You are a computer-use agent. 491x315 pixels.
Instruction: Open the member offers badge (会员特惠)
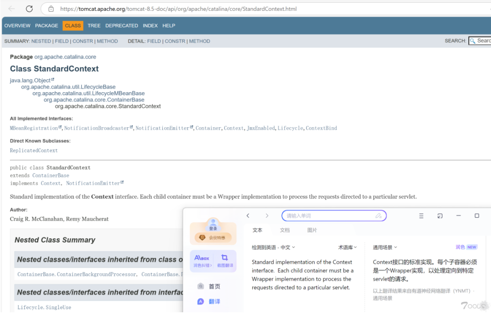pyautogui.click(x=213, y=238)
